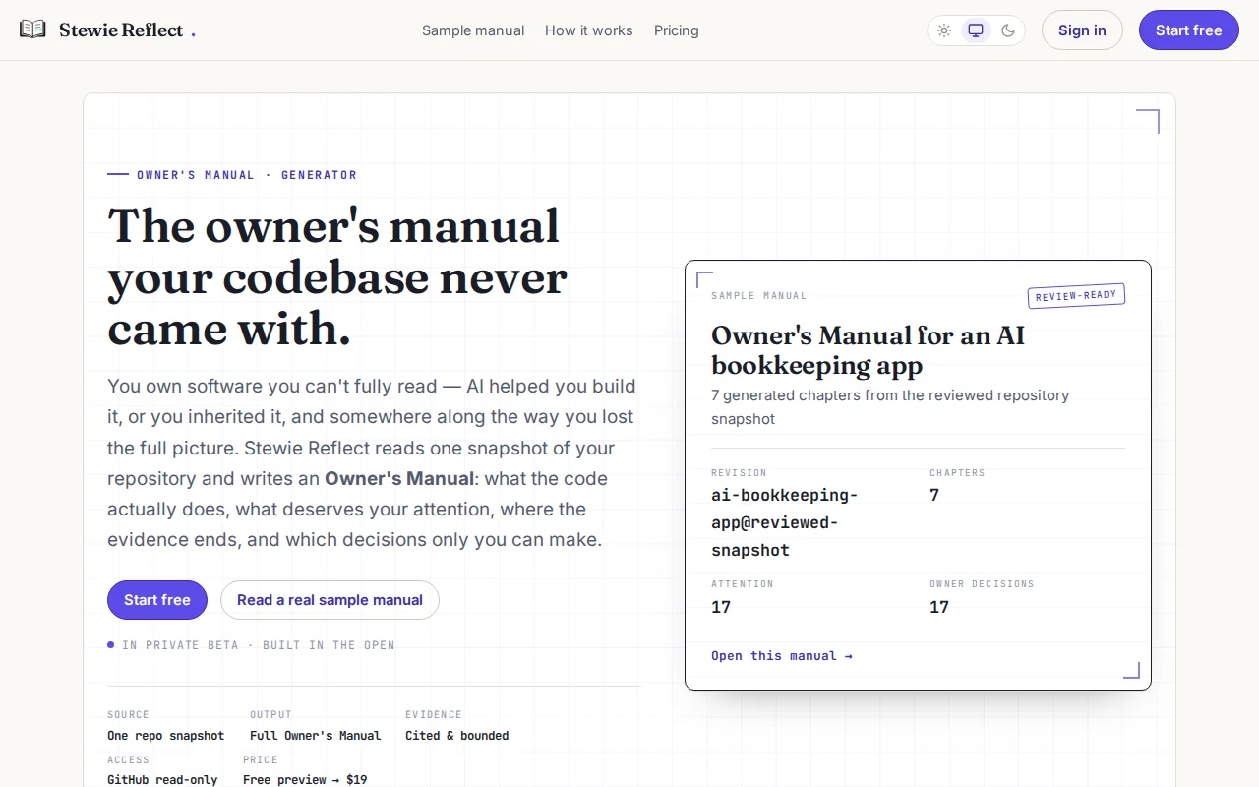Click the Attention value 17

tap(721, 607)
